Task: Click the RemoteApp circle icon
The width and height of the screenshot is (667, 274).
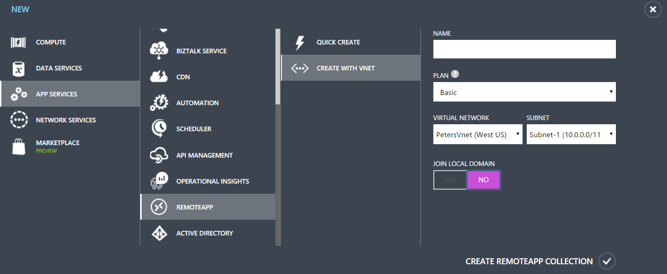Action: (159, 207)
